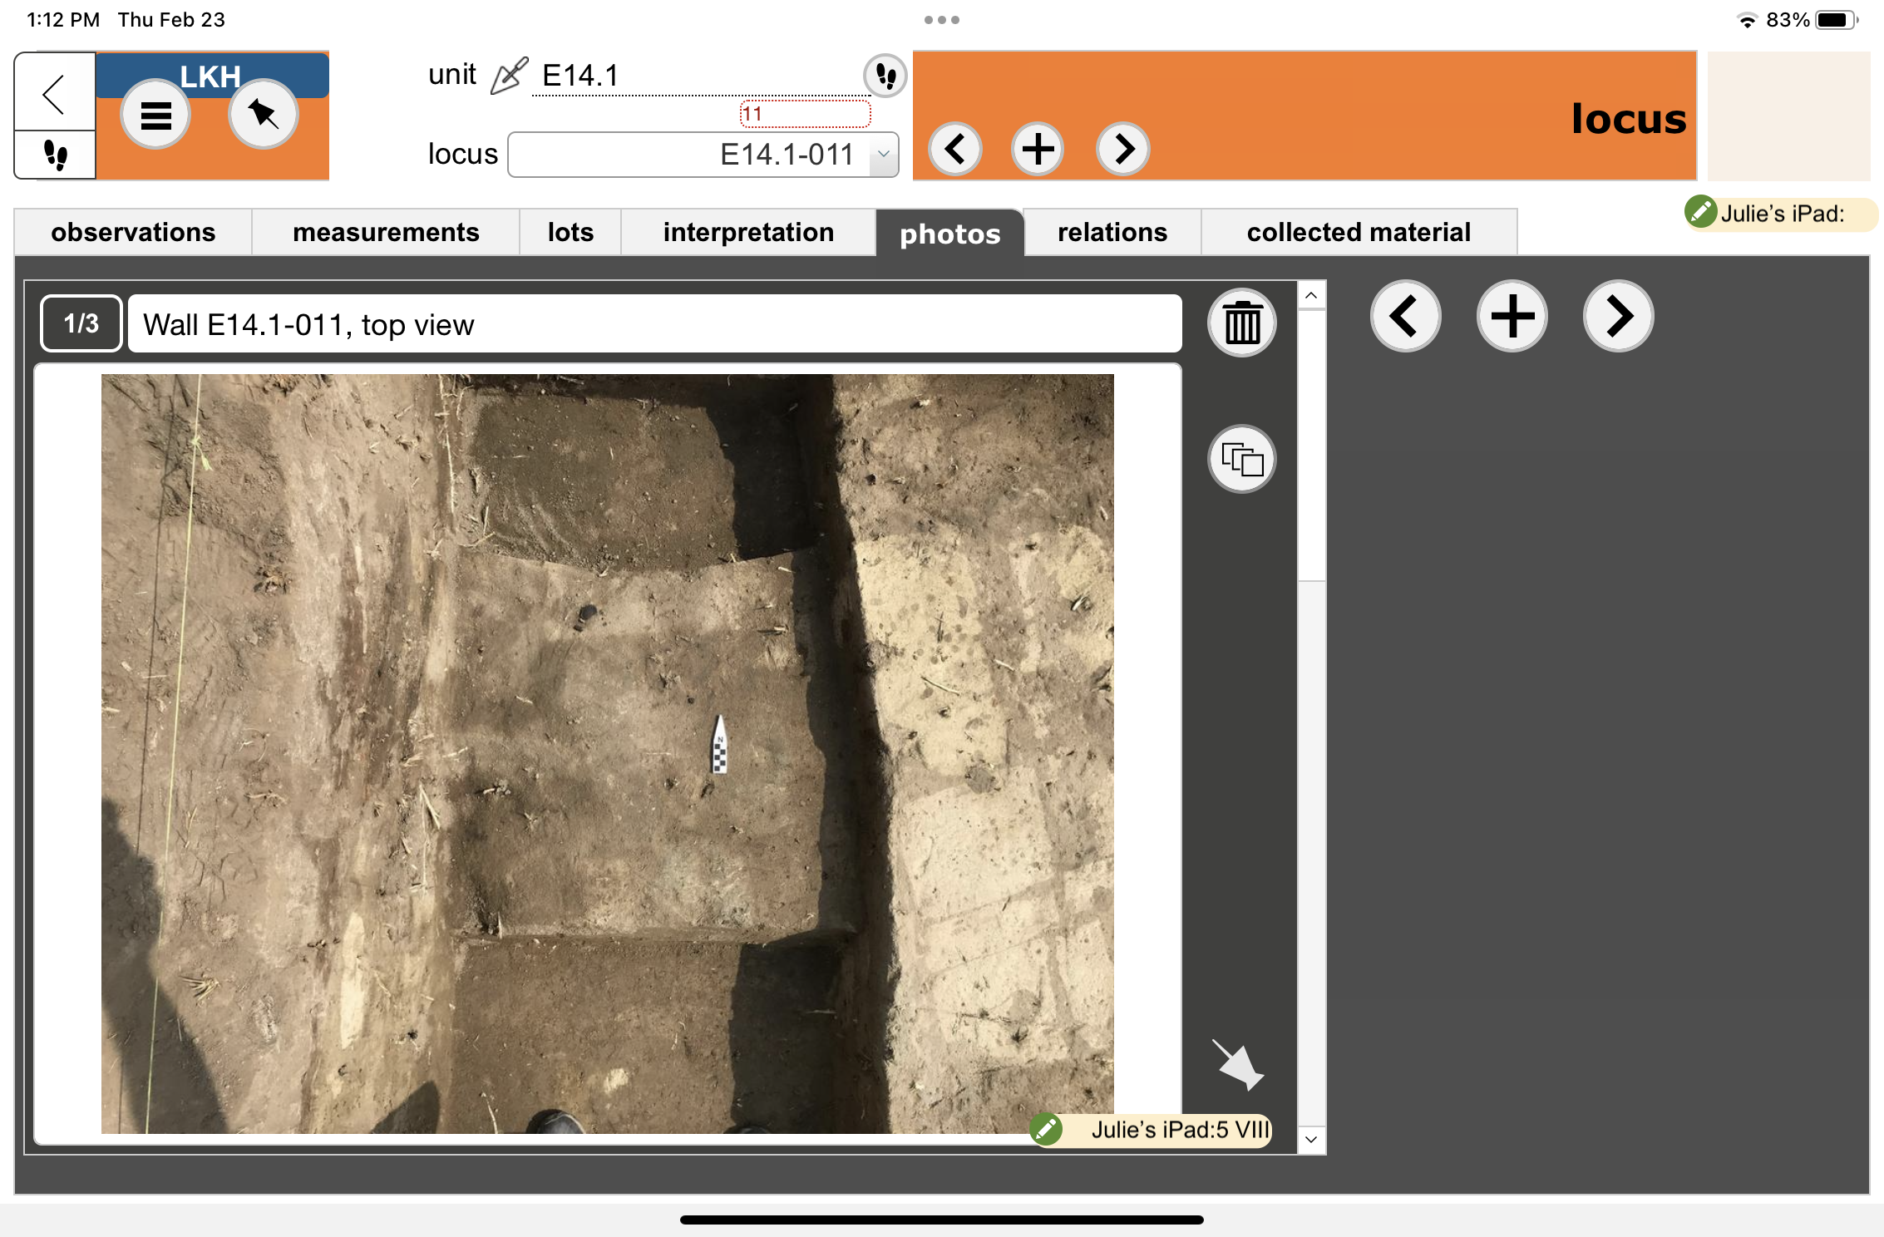Click the scroll down arrow of photo list
1884x1237 pixels.
pyautogui.click(x=1311, y=1140)
